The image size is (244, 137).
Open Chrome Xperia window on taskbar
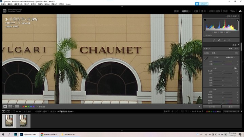(x=49, y=134)
